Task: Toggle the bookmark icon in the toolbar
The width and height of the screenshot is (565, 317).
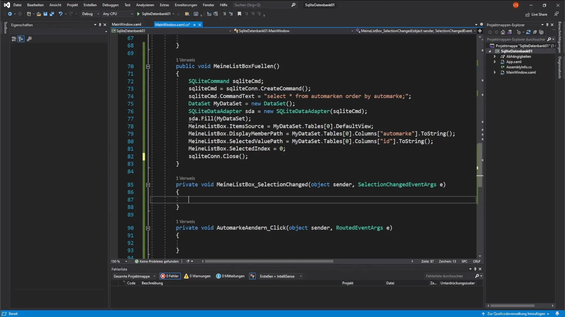Action: pyautogui.click(x=240, y=14)
